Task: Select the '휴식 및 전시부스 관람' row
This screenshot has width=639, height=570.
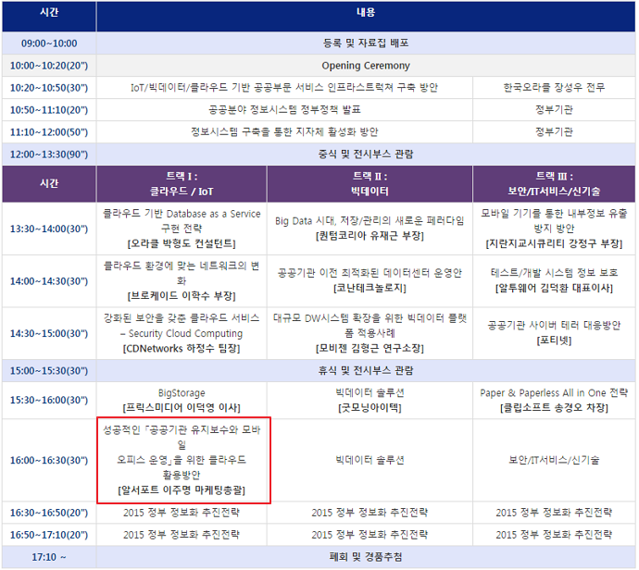Action: (366, 370)
